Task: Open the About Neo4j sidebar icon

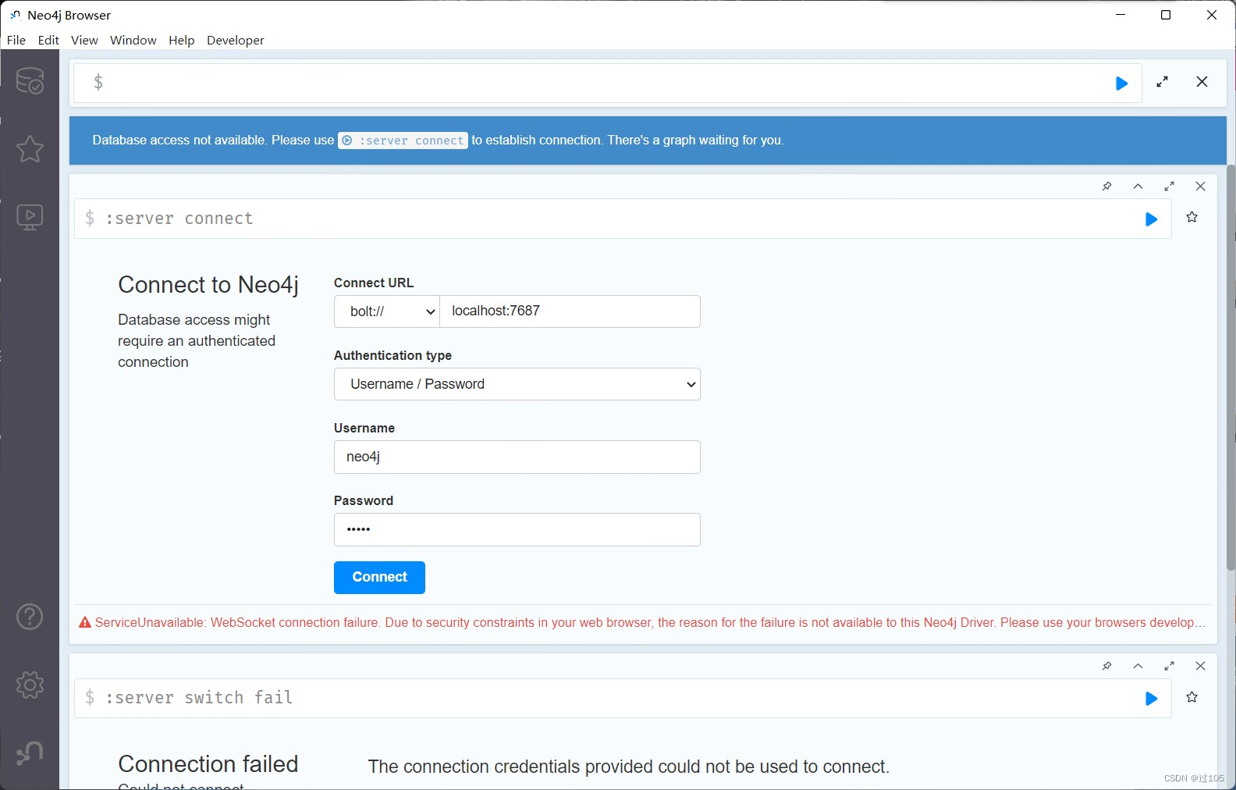Action: coord(30,753)
